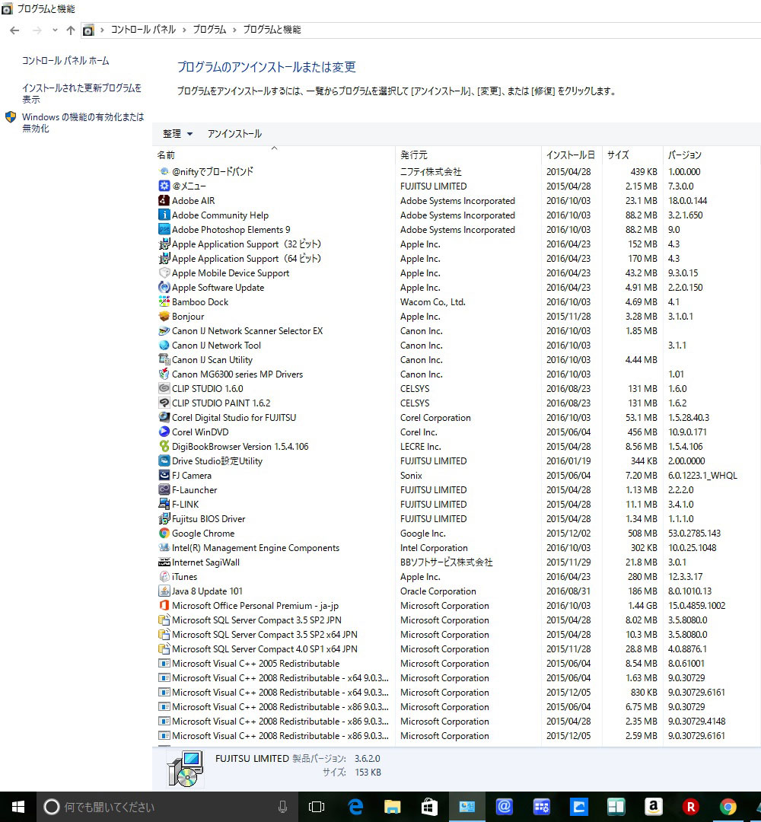Expand the chevron after プログラム in address bar

coord(234,30)
